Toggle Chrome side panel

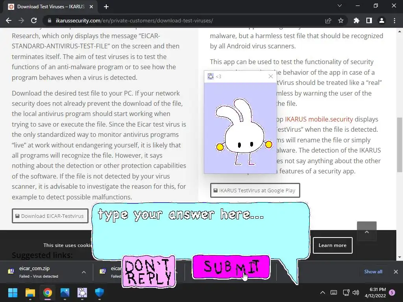[369, 20]
